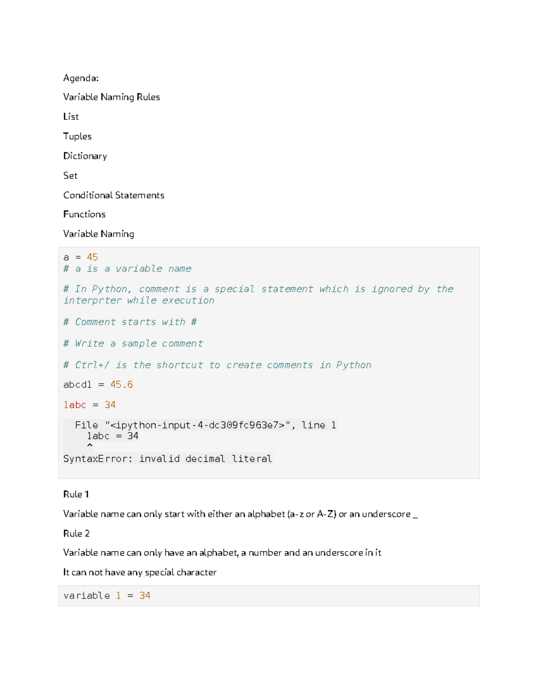Click the "Variable Naming" heading above the code
The image size is (538, 697).
(98, 234)
